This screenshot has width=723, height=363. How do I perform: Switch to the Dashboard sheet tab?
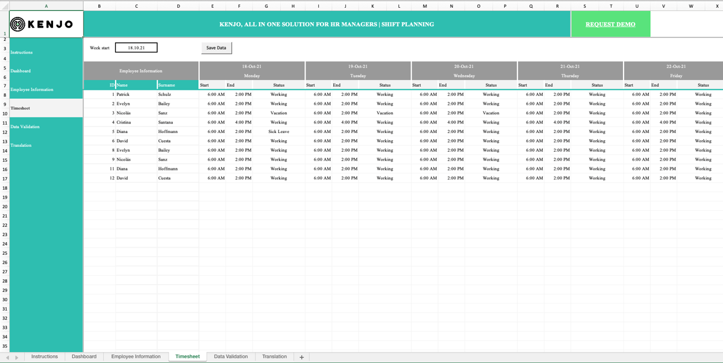point(84,356)
